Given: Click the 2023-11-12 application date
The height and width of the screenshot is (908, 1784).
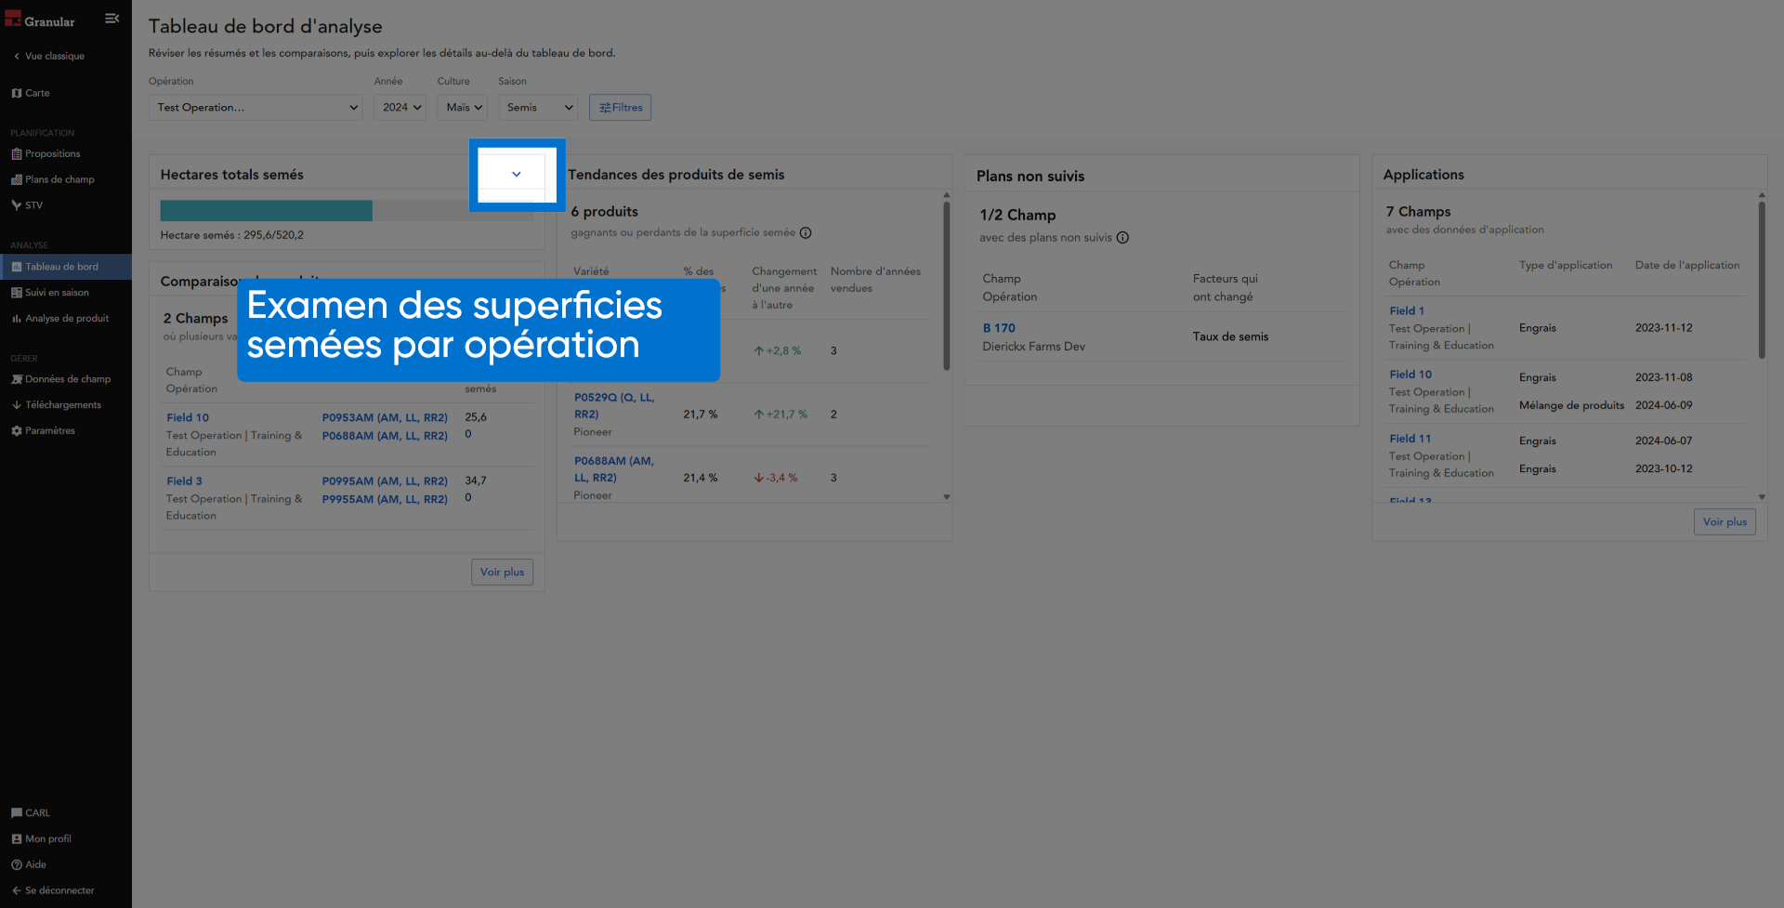Looking at the screenshot, I should (1663, 328).
